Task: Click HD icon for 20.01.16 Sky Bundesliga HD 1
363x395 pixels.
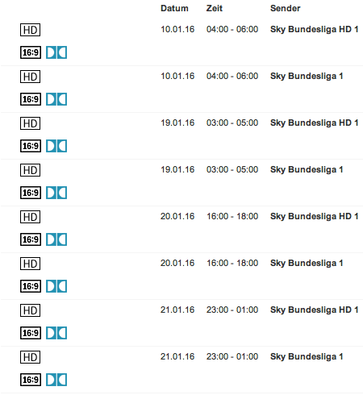Action: (x=30, y=217)
